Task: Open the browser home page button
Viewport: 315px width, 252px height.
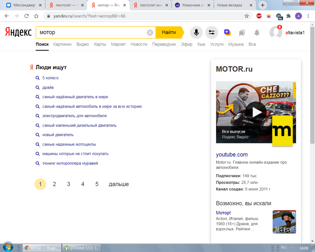Action: click(36, 16)
